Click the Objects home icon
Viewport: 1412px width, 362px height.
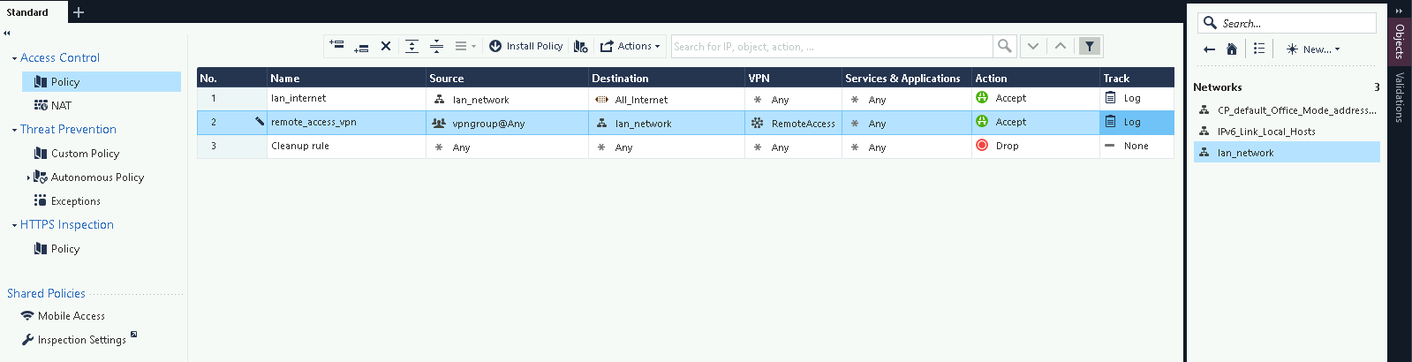[x=1232, y=49]
